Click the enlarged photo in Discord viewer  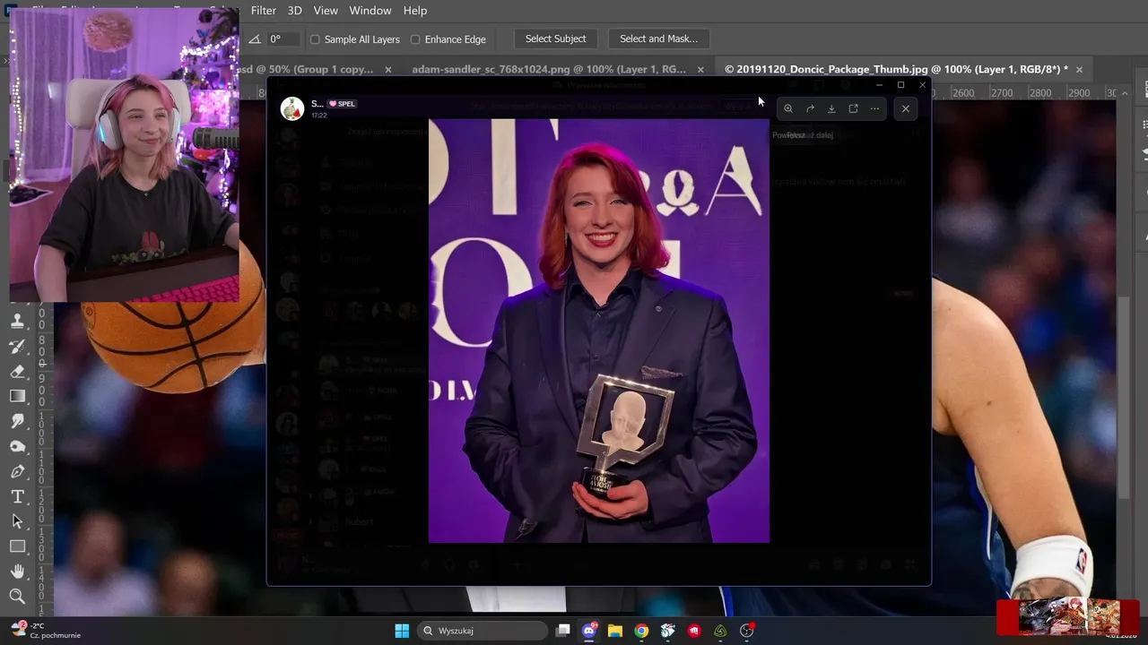[599, 331]
